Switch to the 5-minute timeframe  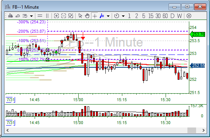point(144,16)
